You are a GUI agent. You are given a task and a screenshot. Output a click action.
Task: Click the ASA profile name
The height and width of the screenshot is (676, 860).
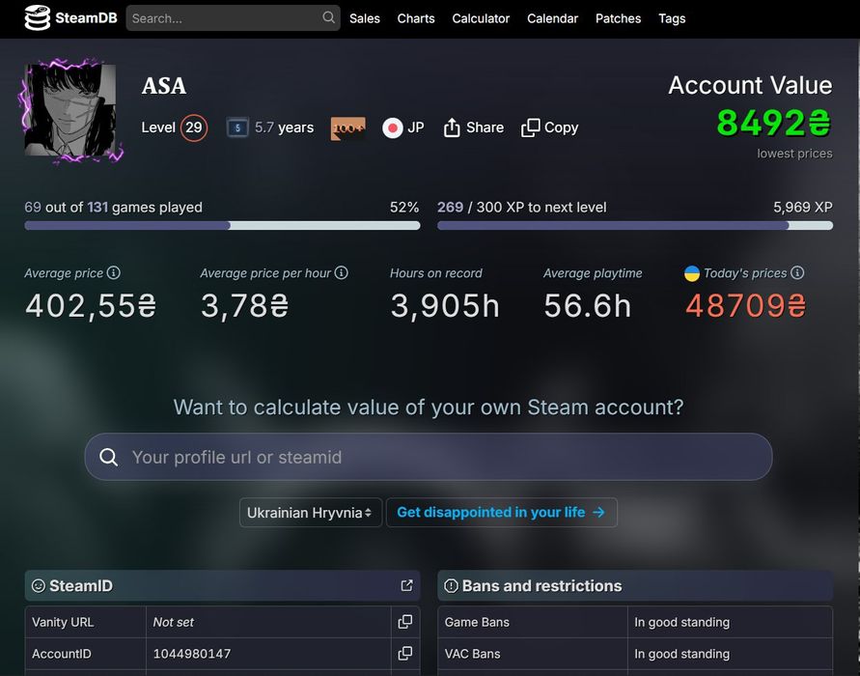(x=164, y=86)
